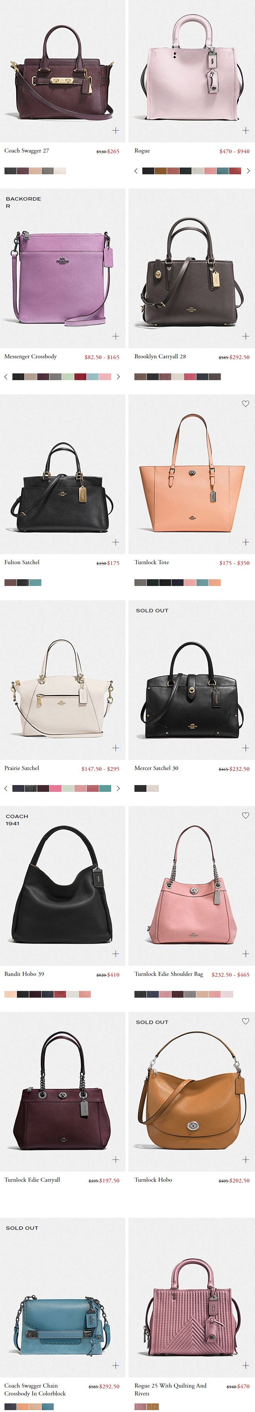255x1412 pixels.
Task: Toggle wishlist heart on Turnlock Edie Shoulder Bag
Action: point(246,815)
